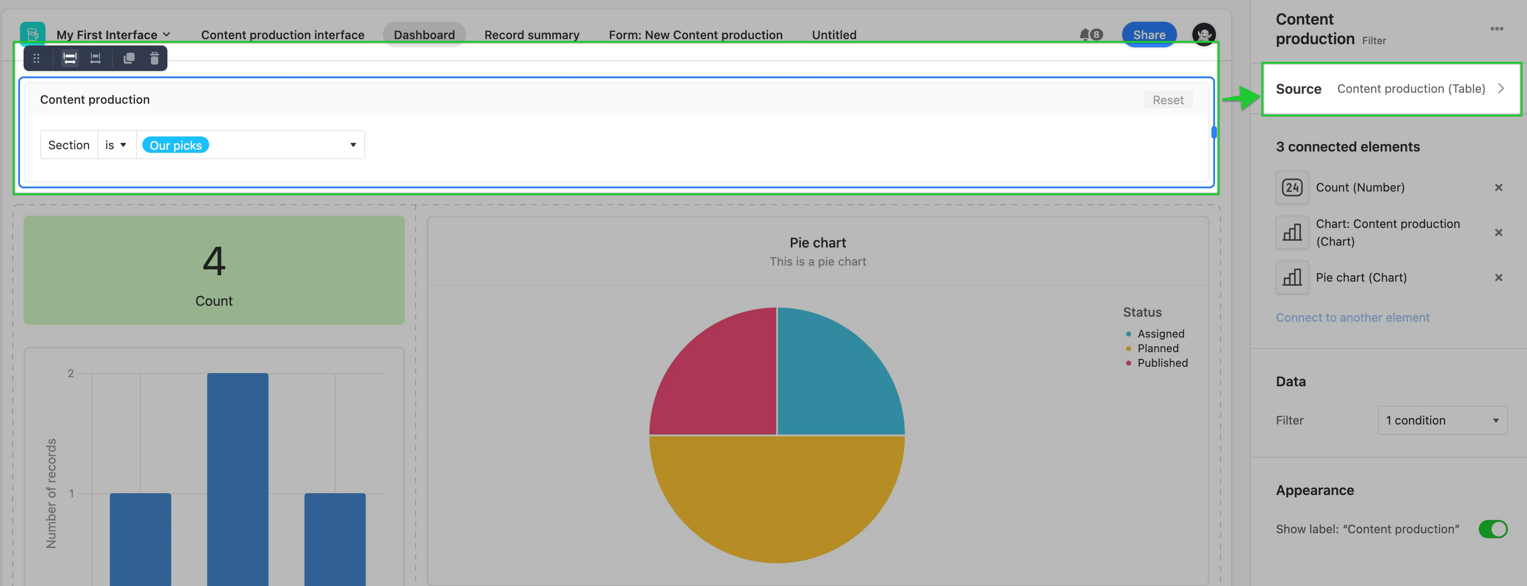1527x586 pixels.
Task: Switch to Content production interface tab
Action: click(283, 35)
